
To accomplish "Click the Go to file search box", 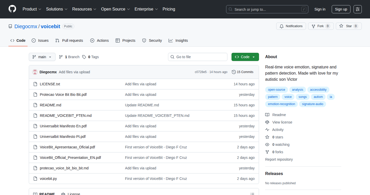I will tap(198, 57).
